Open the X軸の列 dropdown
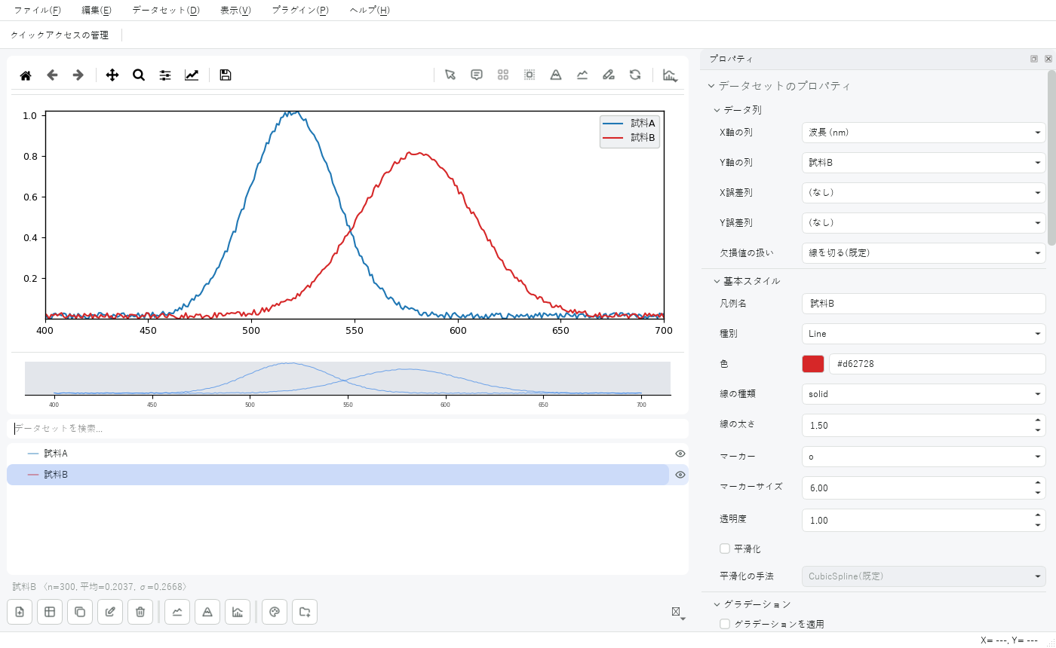The image size is (1056, 648). click(x=924, y=133)
